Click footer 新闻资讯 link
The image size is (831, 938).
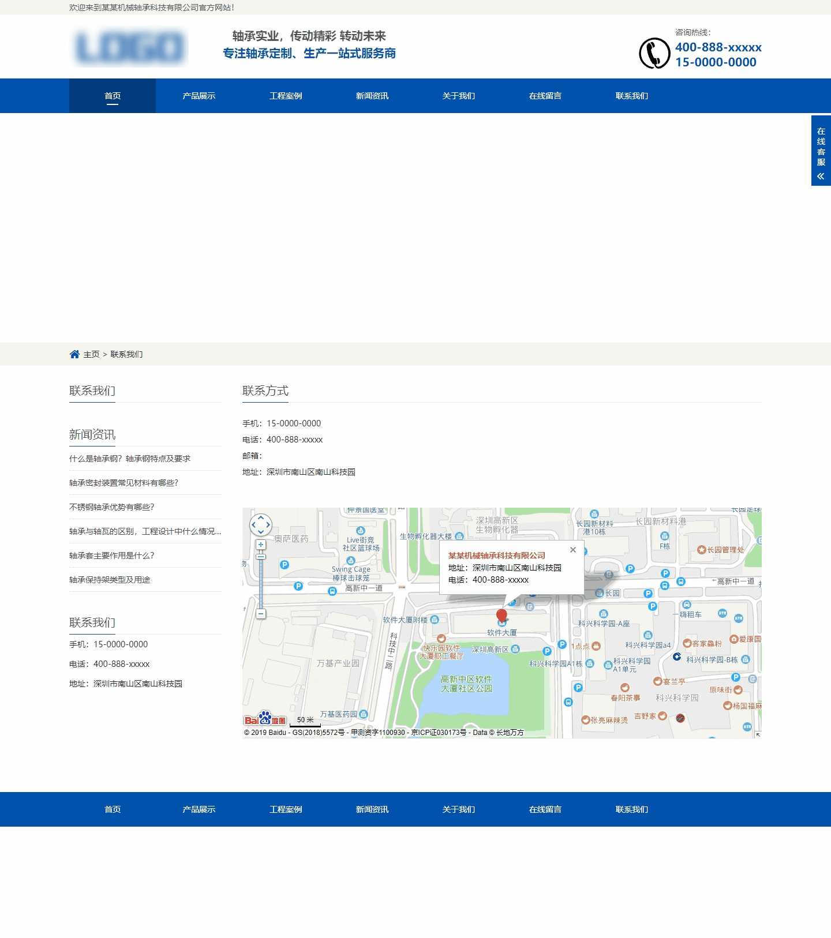pos(372,809)
